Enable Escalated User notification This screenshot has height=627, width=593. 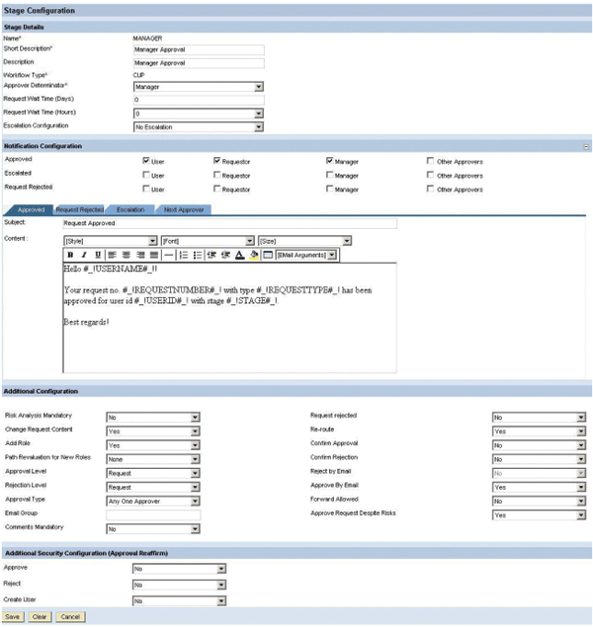[x=146, y=175]
